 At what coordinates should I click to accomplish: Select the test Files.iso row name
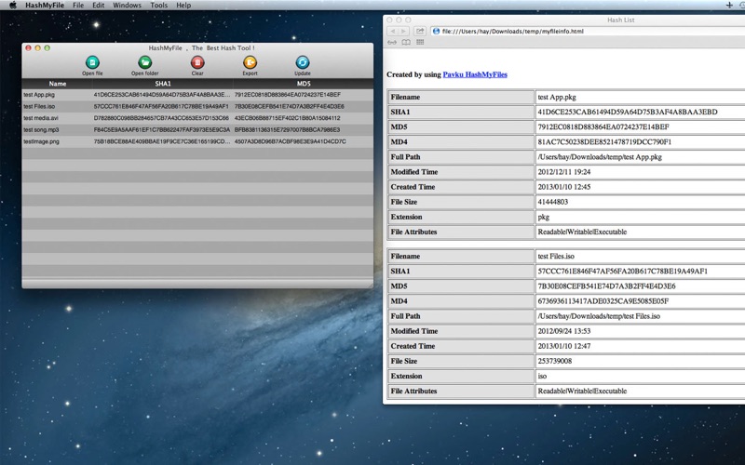(39, 107)
